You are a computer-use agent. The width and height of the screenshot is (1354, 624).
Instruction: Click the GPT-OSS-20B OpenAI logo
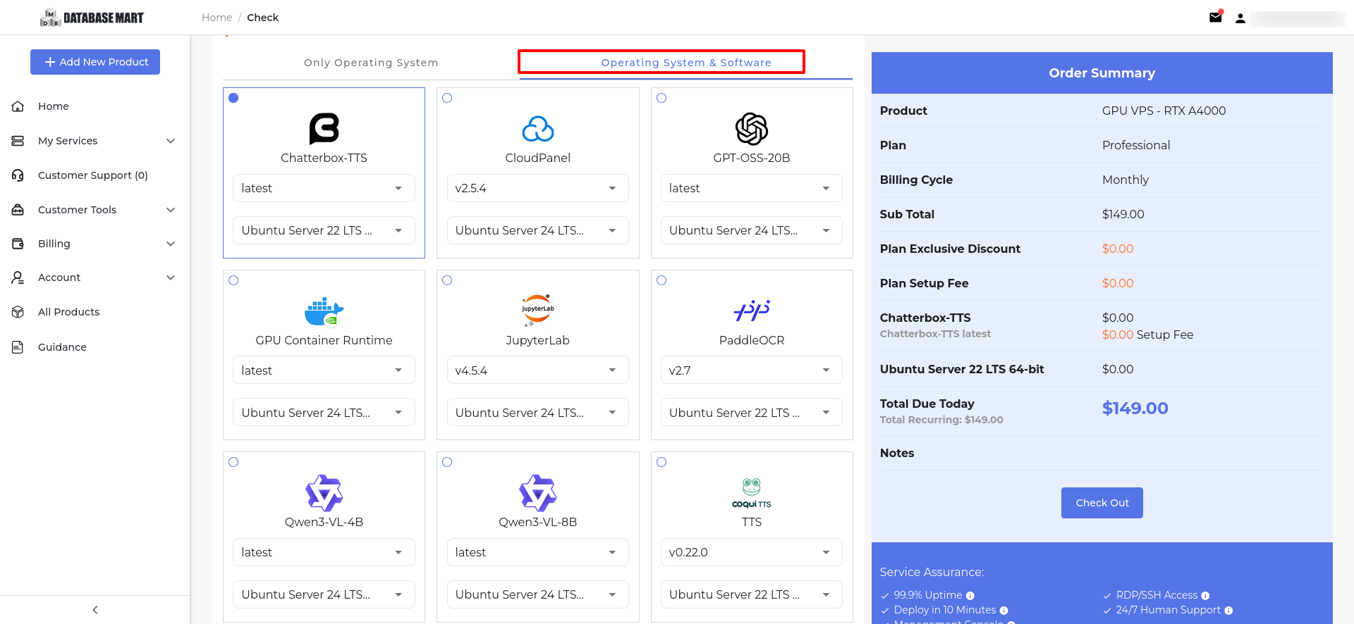pyautogui.click(x=752, y=129)
